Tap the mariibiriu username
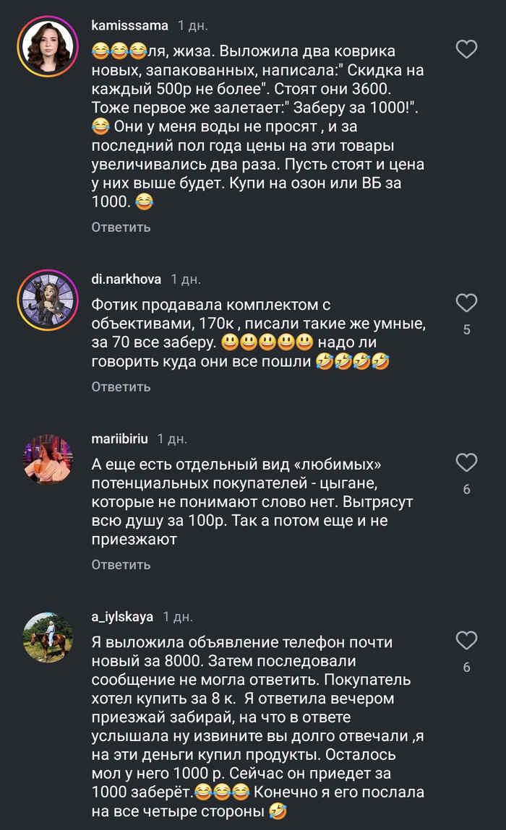Screen dimensions: 506x830 (x=119, y=439)
